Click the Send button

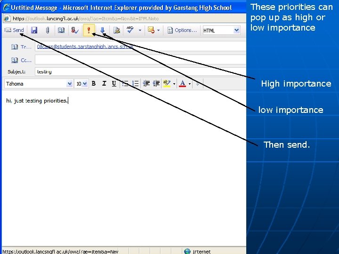click(x=14, y=30)
